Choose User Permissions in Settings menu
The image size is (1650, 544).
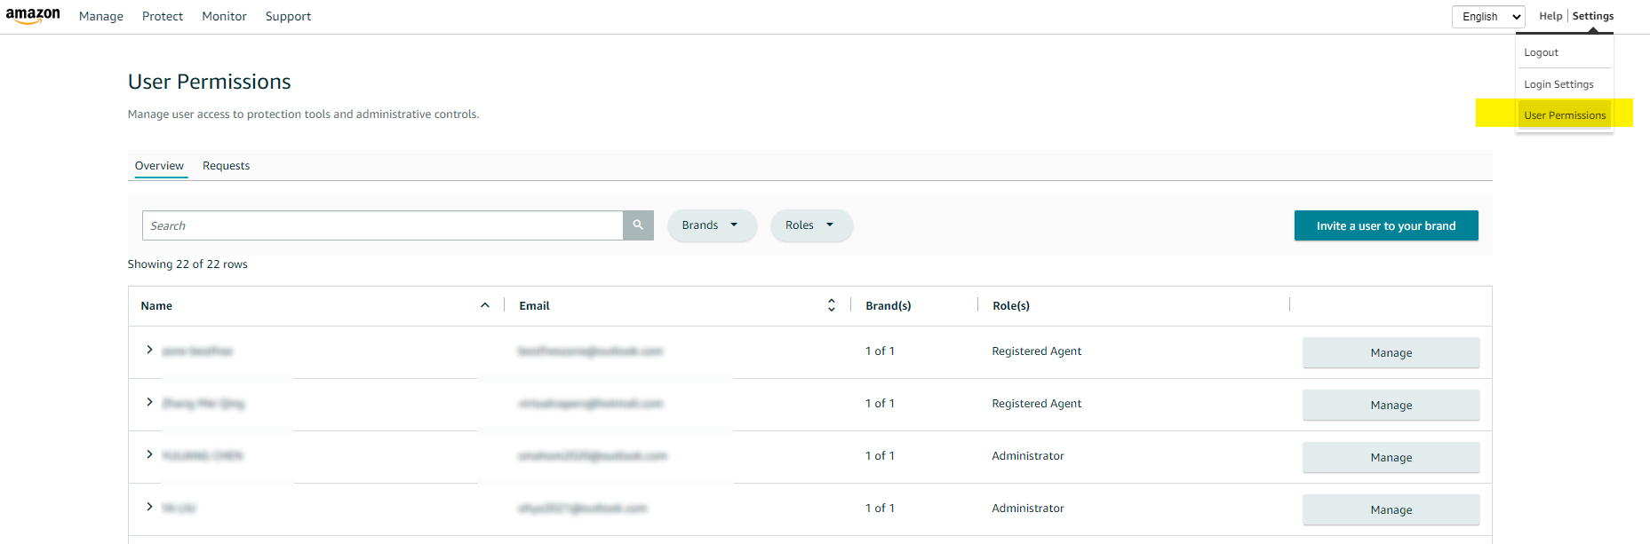point(1565,115)
